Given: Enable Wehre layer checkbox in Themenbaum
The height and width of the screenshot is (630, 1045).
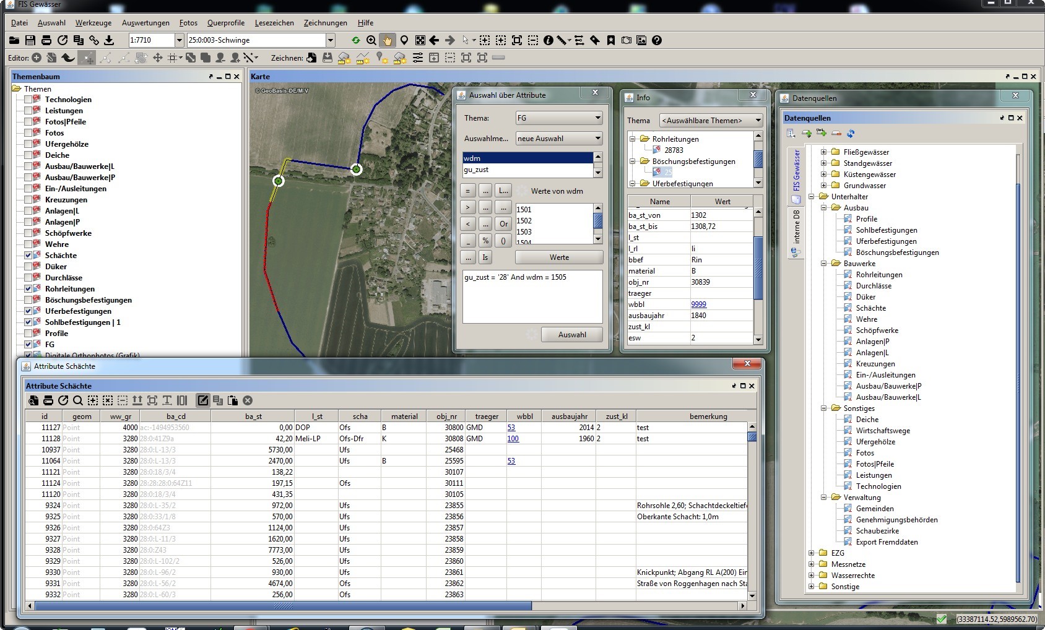Looking at the screenshot, I should pyautogui.click(x=28, y=244).
